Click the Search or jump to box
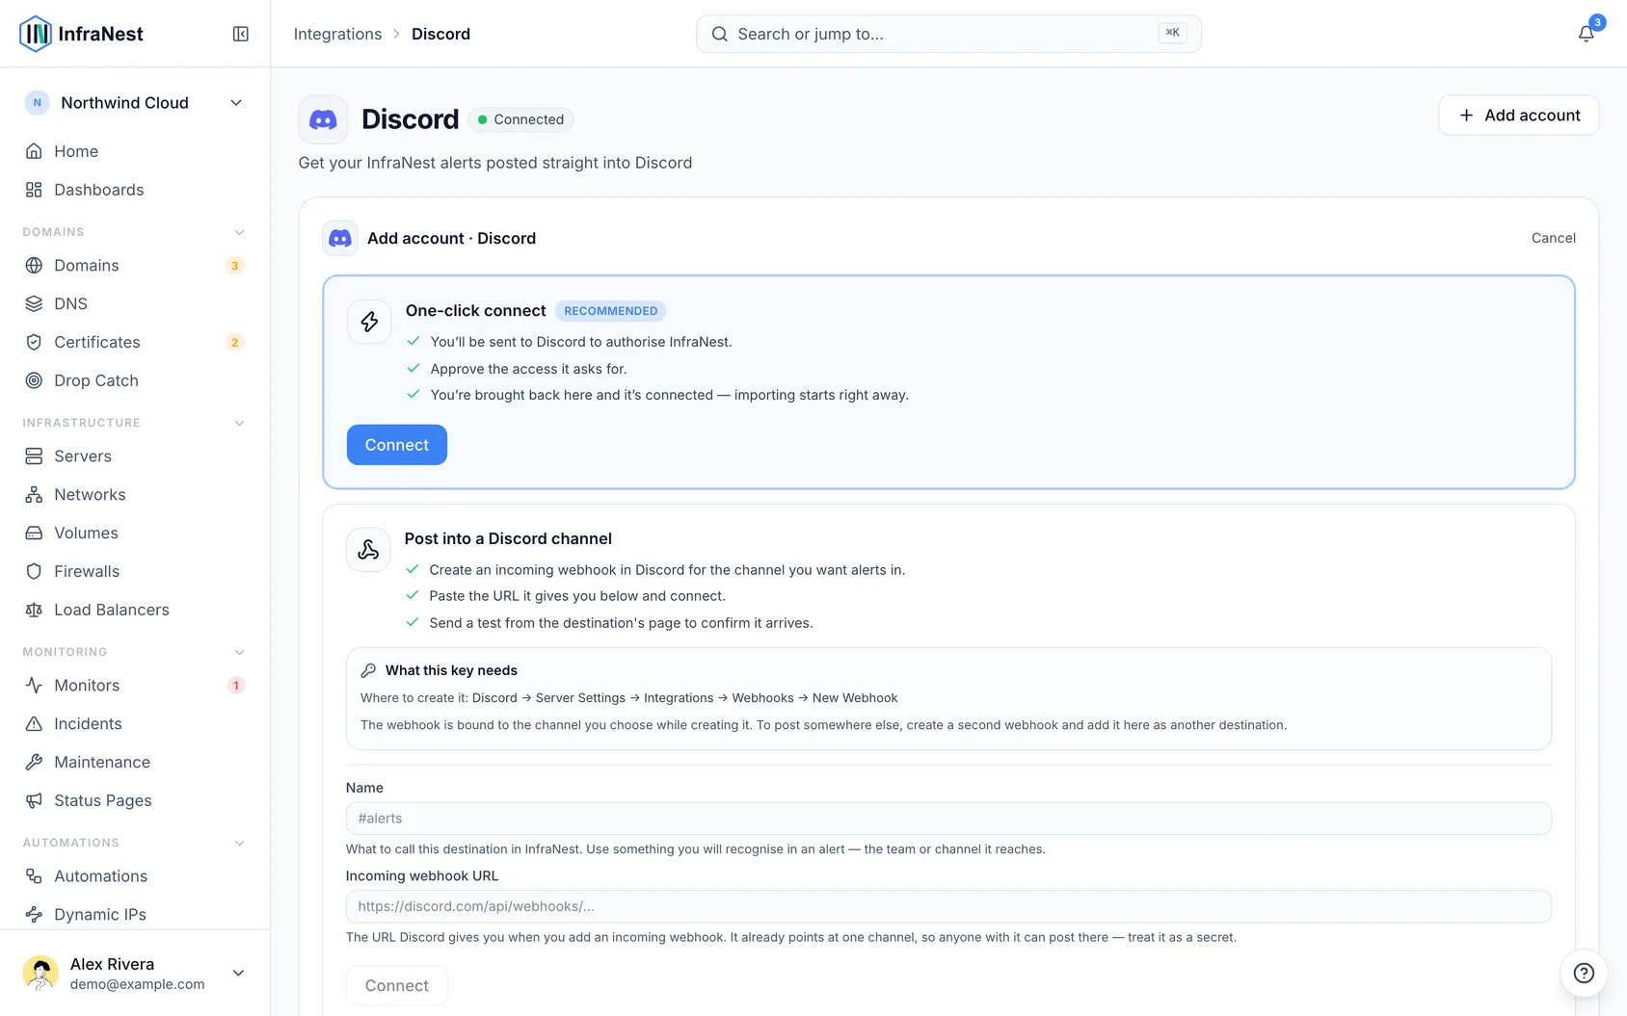The image size is (1627, 1016). (948, 34)
